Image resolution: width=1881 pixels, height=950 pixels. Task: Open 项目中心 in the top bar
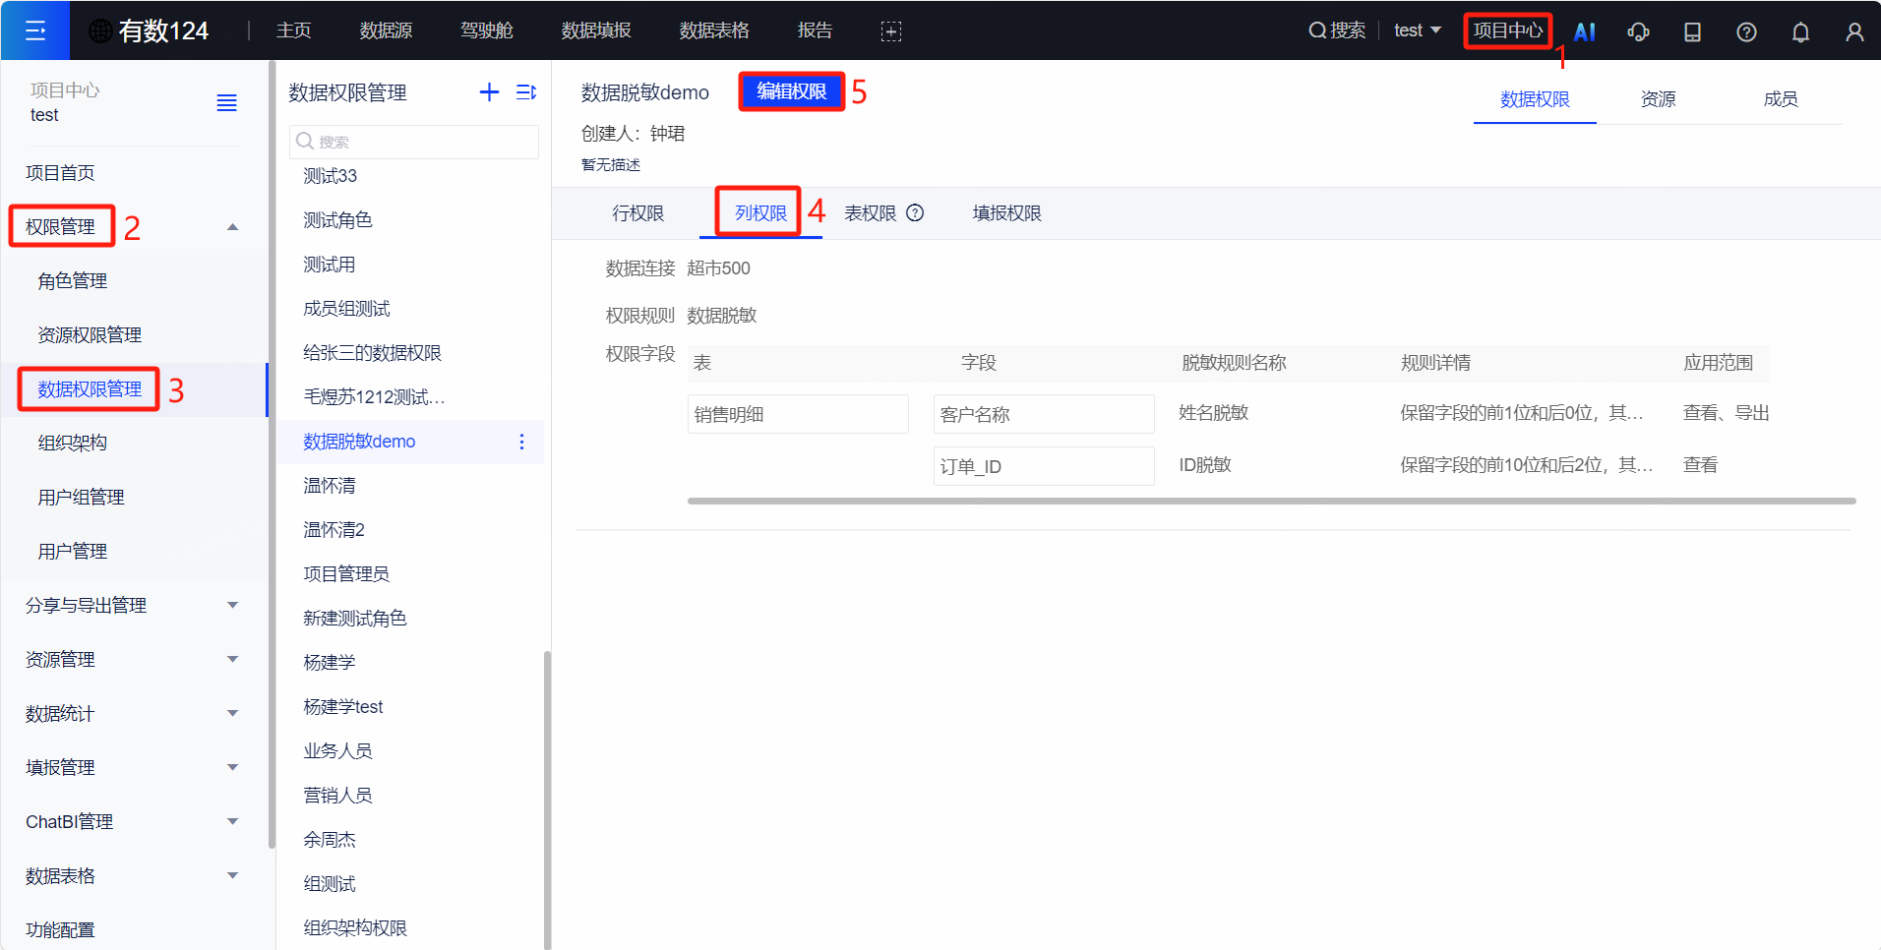(1507, 30)
